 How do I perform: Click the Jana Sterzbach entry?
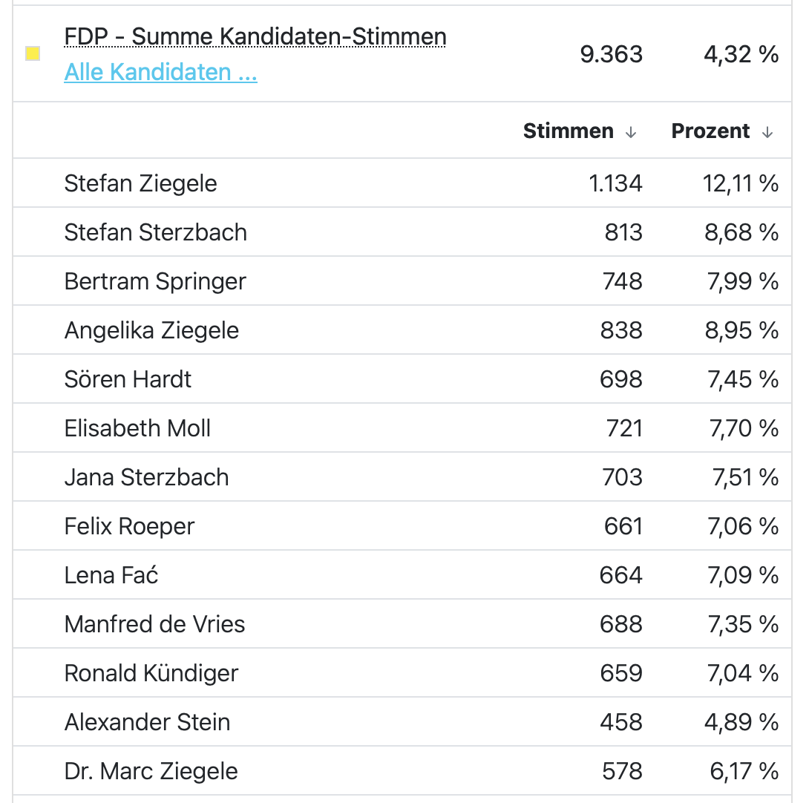(x=146, y=477)
